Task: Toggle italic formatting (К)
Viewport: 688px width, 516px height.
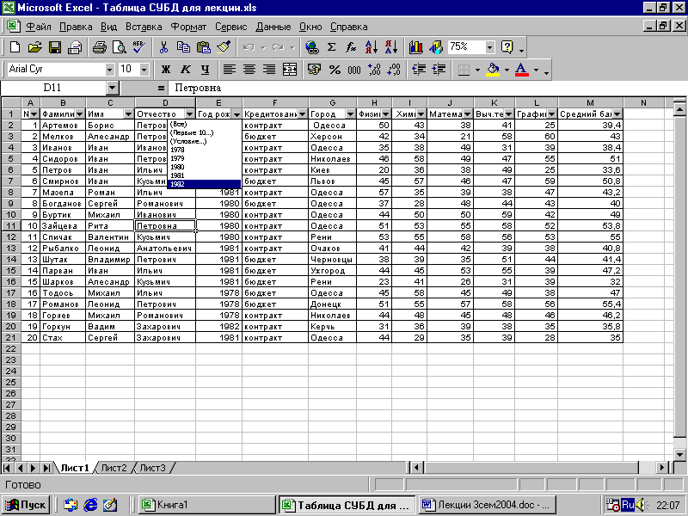Action: [185, 69]
